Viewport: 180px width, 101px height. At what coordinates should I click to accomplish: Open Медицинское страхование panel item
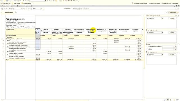[x=170, y=3]
